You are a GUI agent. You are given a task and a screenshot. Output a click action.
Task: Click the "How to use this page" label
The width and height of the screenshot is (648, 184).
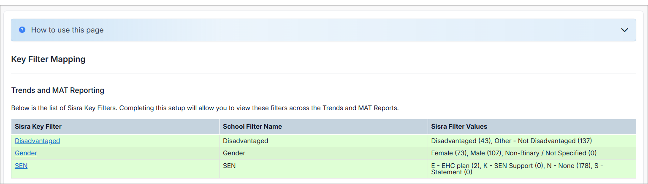pyautogui.click(x=67, y=30)
